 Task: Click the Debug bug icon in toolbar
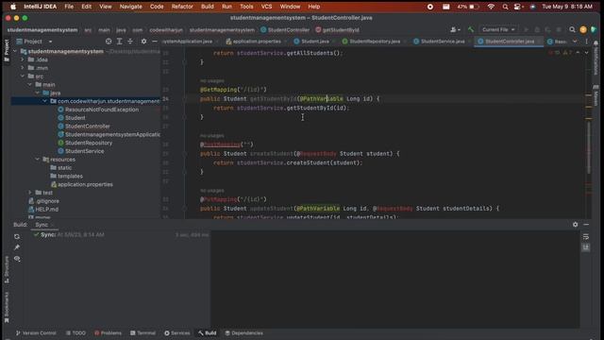pyautogui.click(x=537, y=29)
